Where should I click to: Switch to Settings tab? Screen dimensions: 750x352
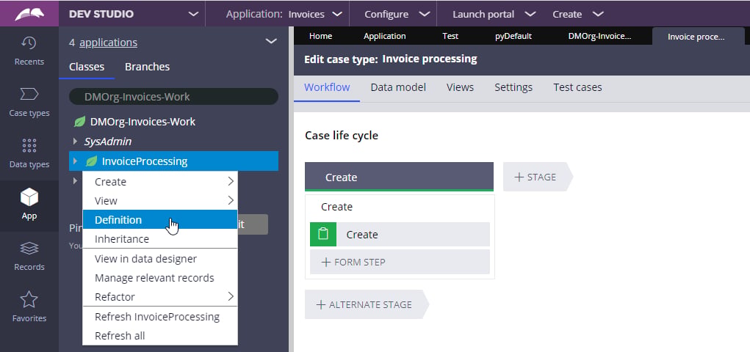tap(513, 87)
